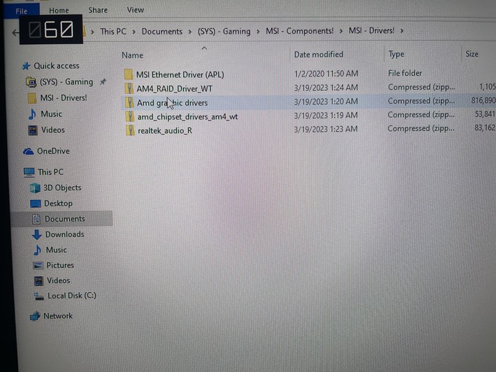Click the 816,890 size cell
The image size is (496, 372).
pyautogui.click(x=484, y=101)
